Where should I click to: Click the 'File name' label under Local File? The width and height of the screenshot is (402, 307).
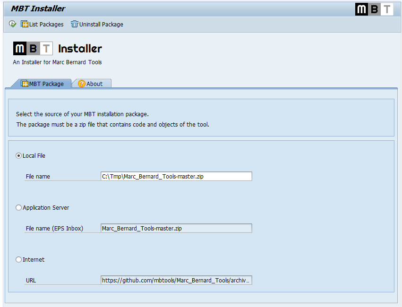tap(38, 176)
